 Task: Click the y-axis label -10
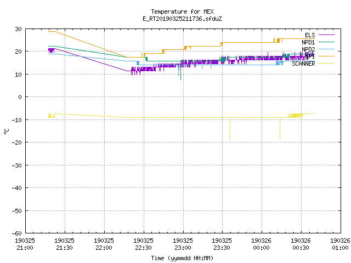pyautogui.click(x=17, y=120)
